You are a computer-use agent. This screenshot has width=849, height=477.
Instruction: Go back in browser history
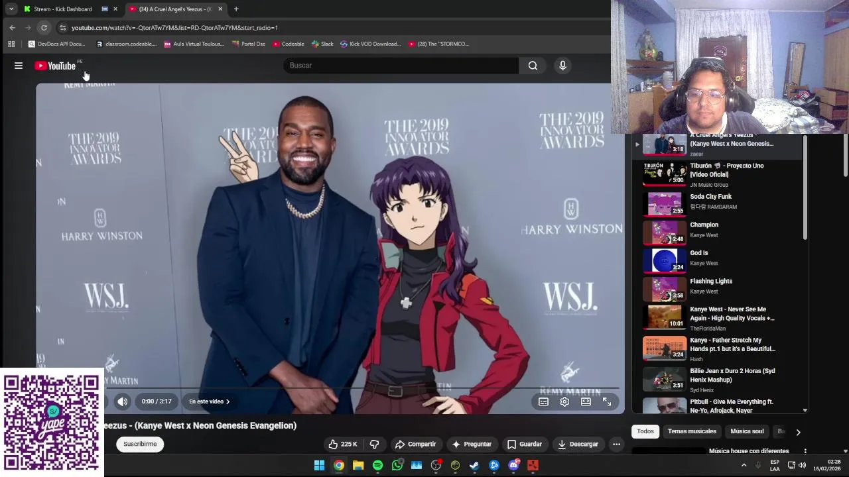[x=12, y=28]
